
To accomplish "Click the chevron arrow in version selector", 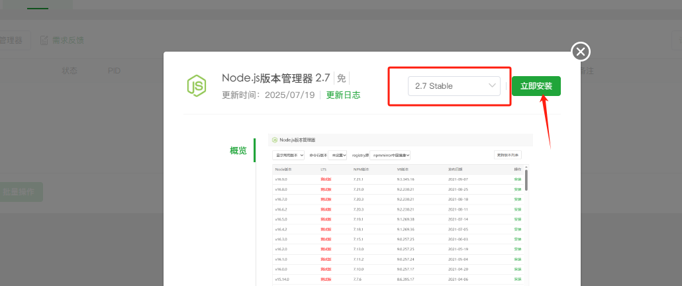I will coord(492,85).
